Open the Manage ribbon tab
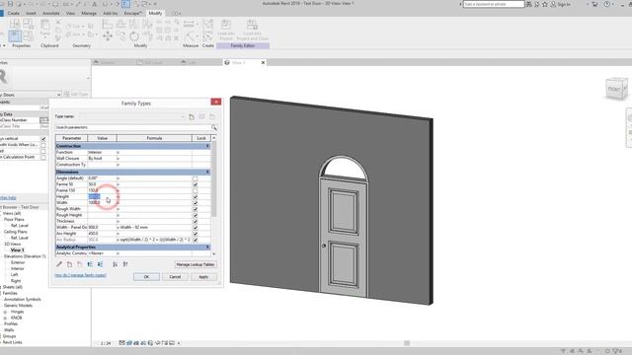Viewport: 632px width, 355px height. click(89, 13)
